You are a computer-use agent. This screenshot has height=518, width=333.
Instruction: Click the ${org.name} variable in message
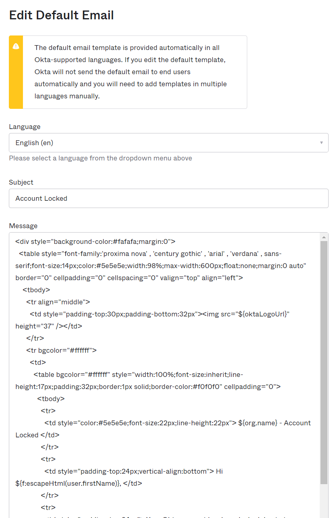(258, 423)
